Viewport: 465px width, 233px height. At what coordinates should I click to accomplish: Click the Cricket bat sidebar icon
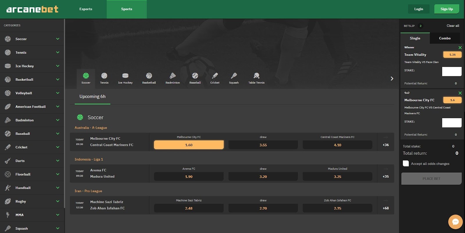tap(8, 147)
